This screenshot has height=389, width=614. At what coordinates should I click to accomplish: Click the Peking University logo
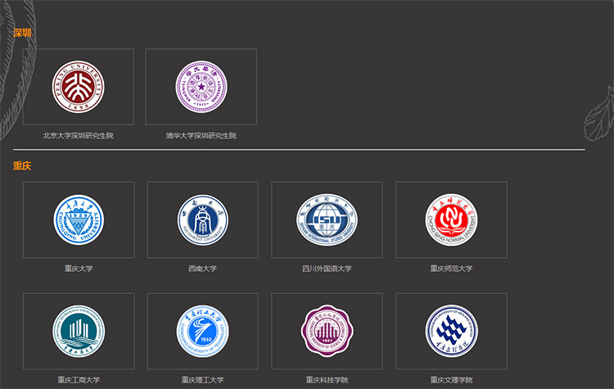[79, 87]
